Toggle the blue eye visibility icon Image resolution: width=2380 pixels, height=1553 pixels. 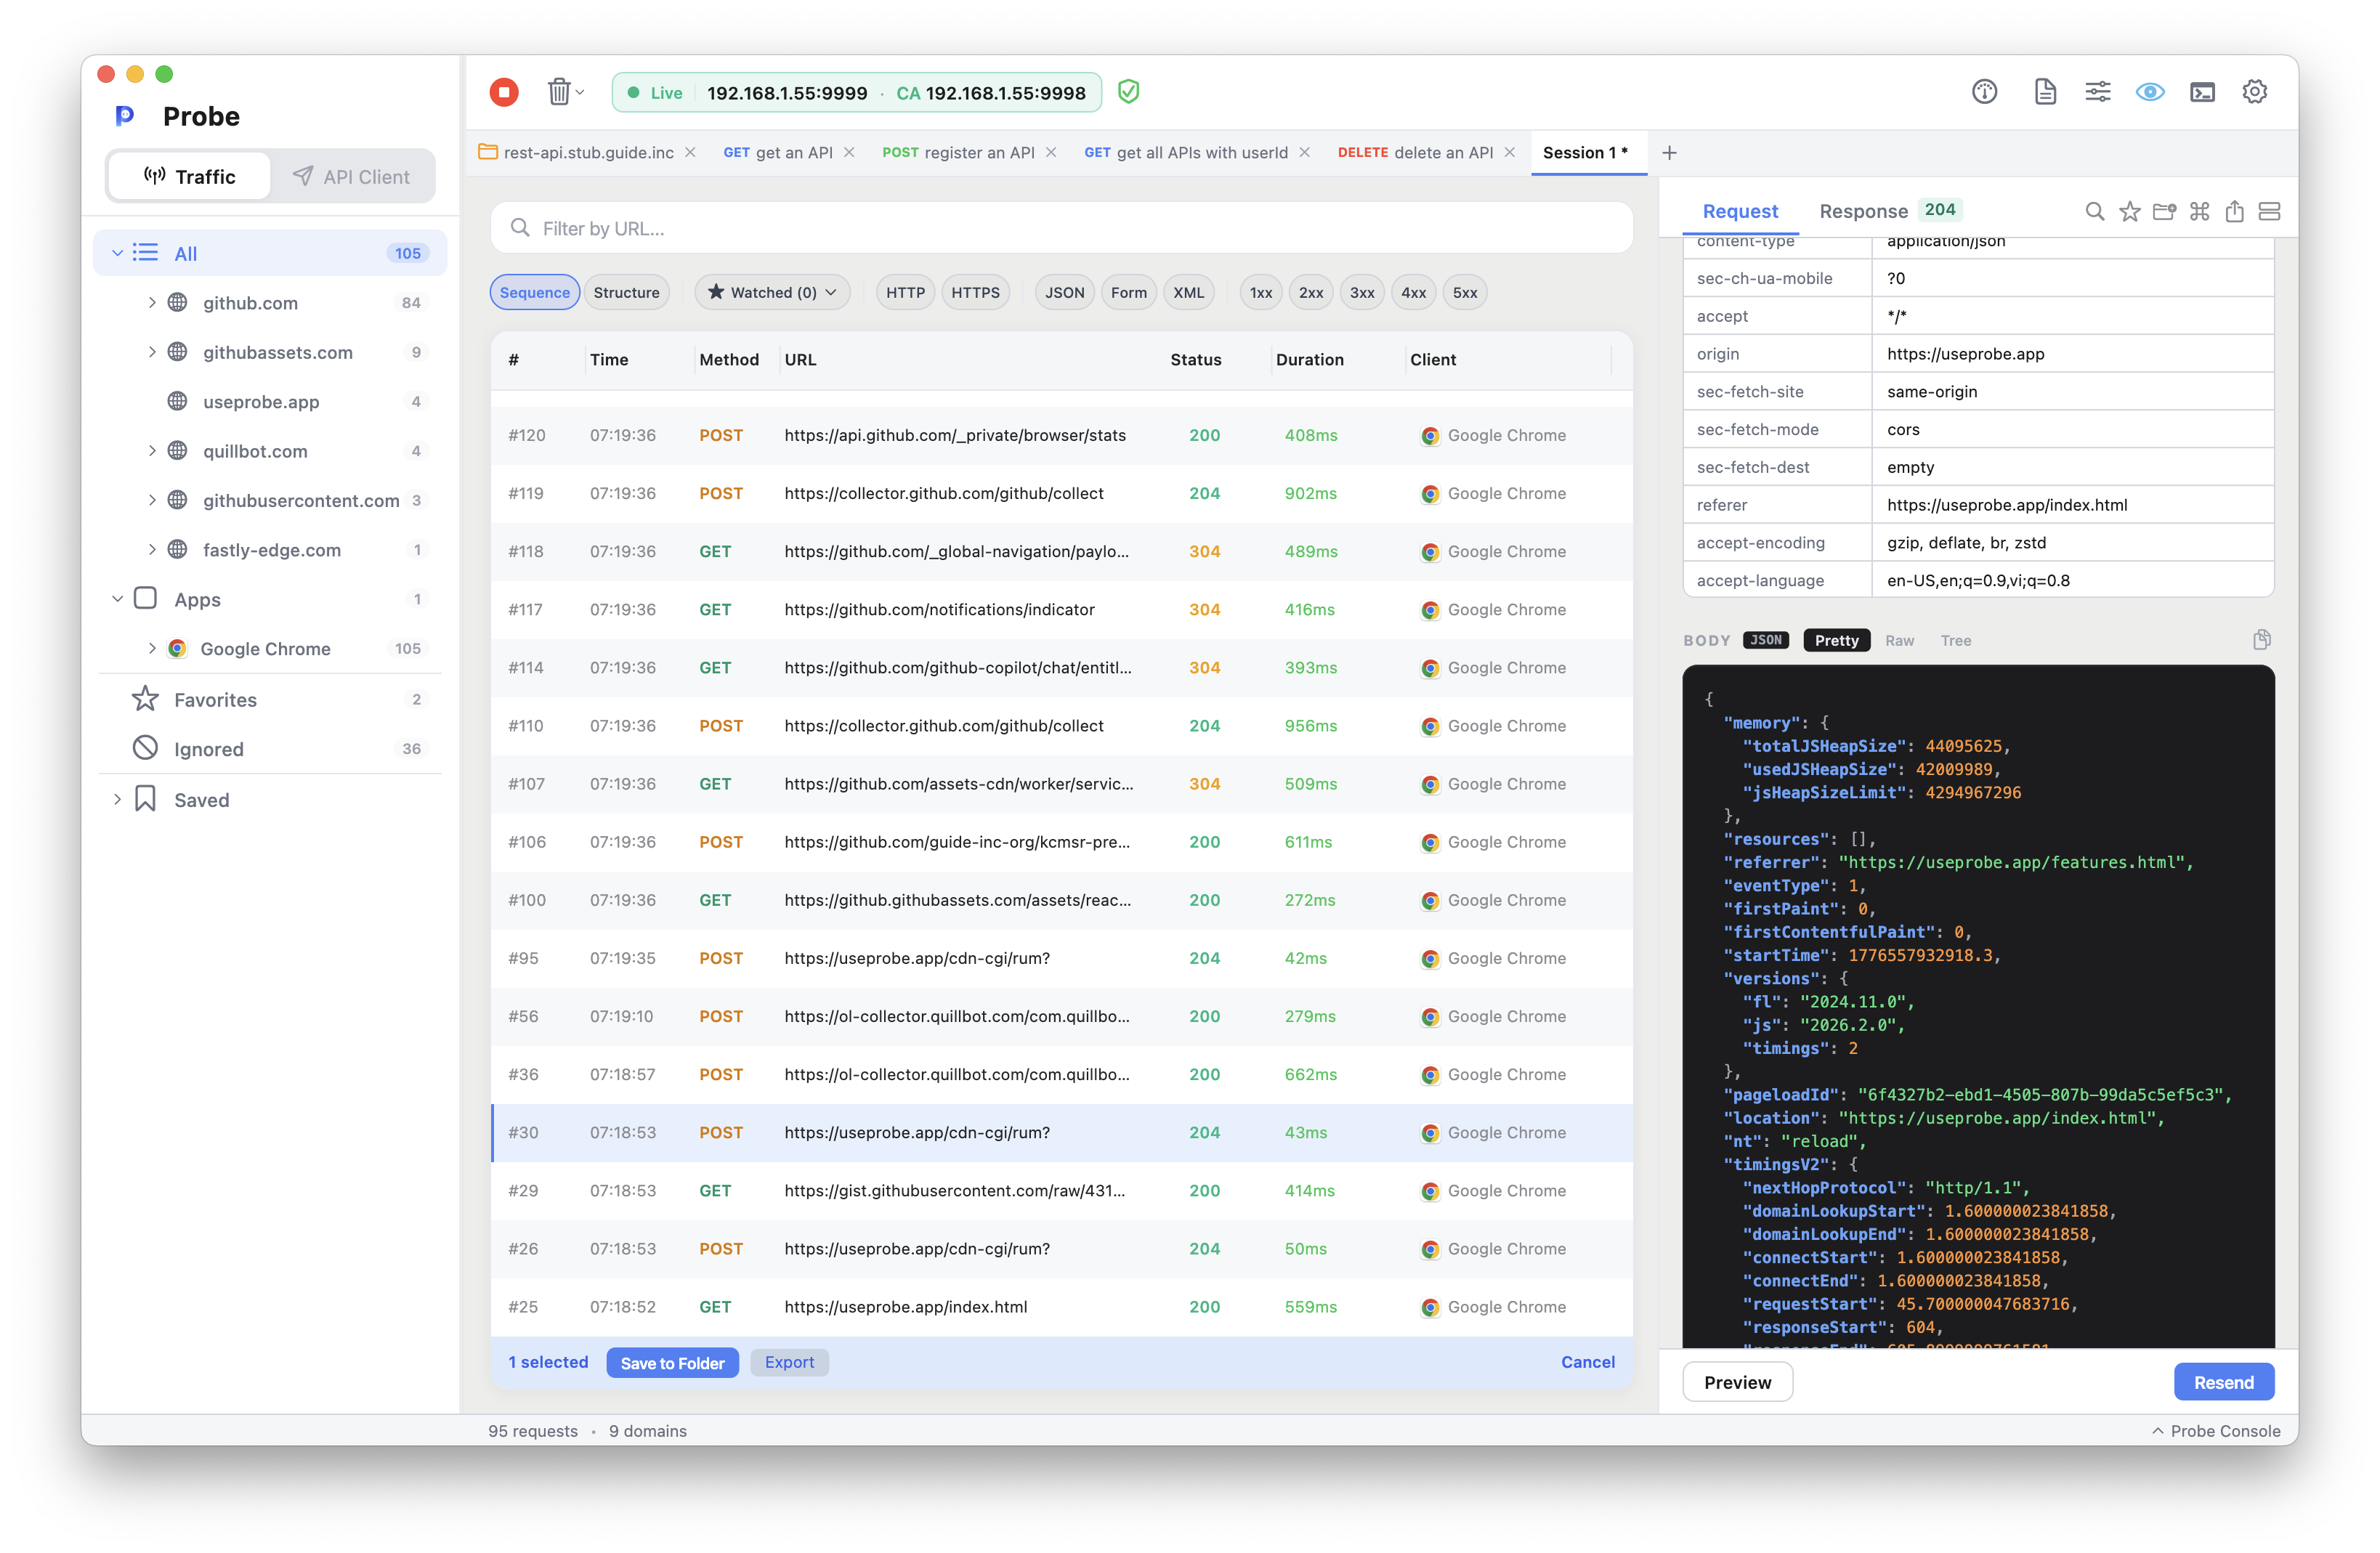pos(2150,92)
